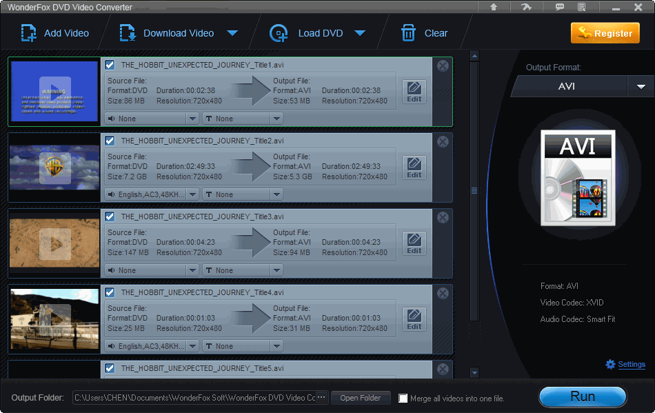
Task: Expand the Output Format AVI dropdown
Action: [x=641, y=87]
